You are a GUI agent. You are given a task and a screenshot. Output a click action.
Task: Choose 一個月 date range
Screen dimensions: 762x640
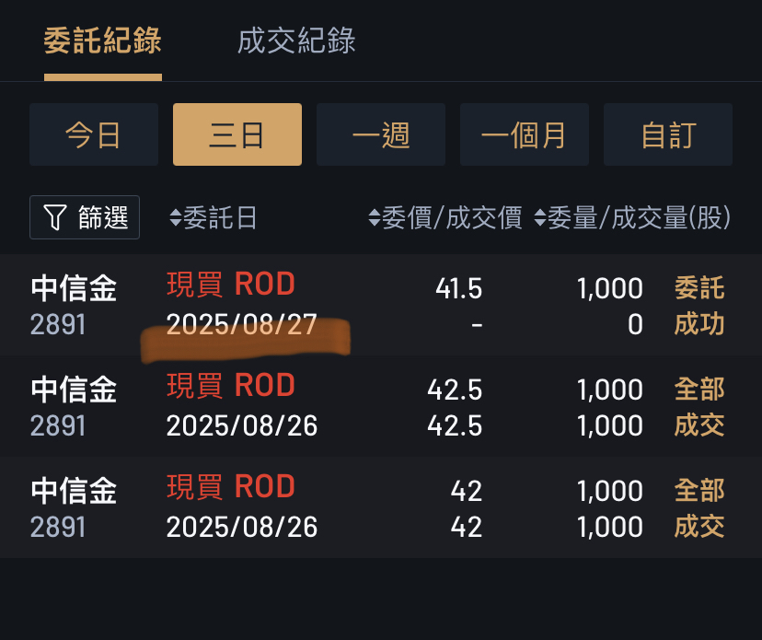[524, 134]
